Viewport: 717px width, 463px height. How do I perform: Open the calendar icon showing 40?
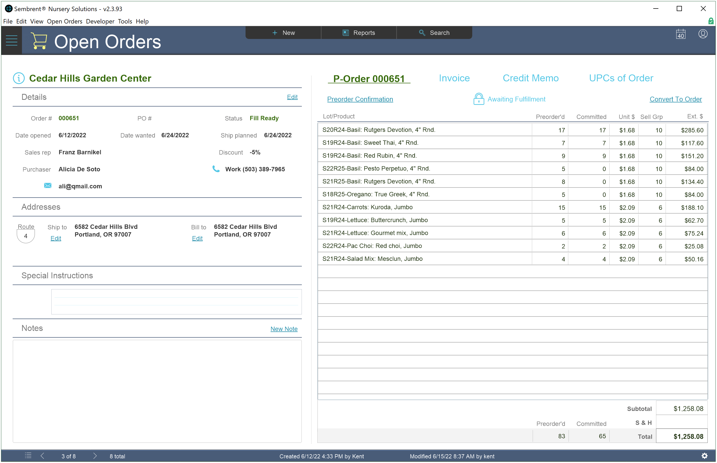(681, 34)
